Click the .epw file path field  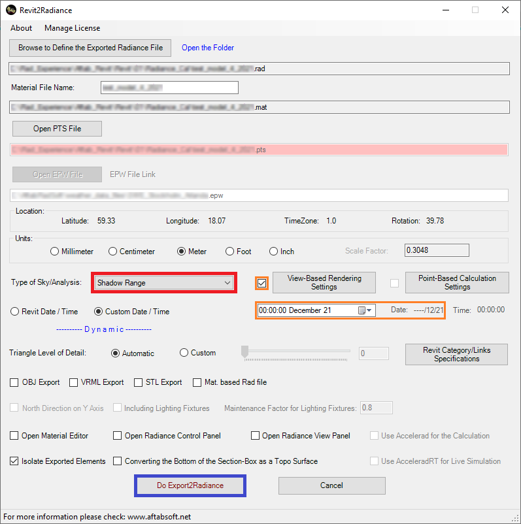coord(259,195)
